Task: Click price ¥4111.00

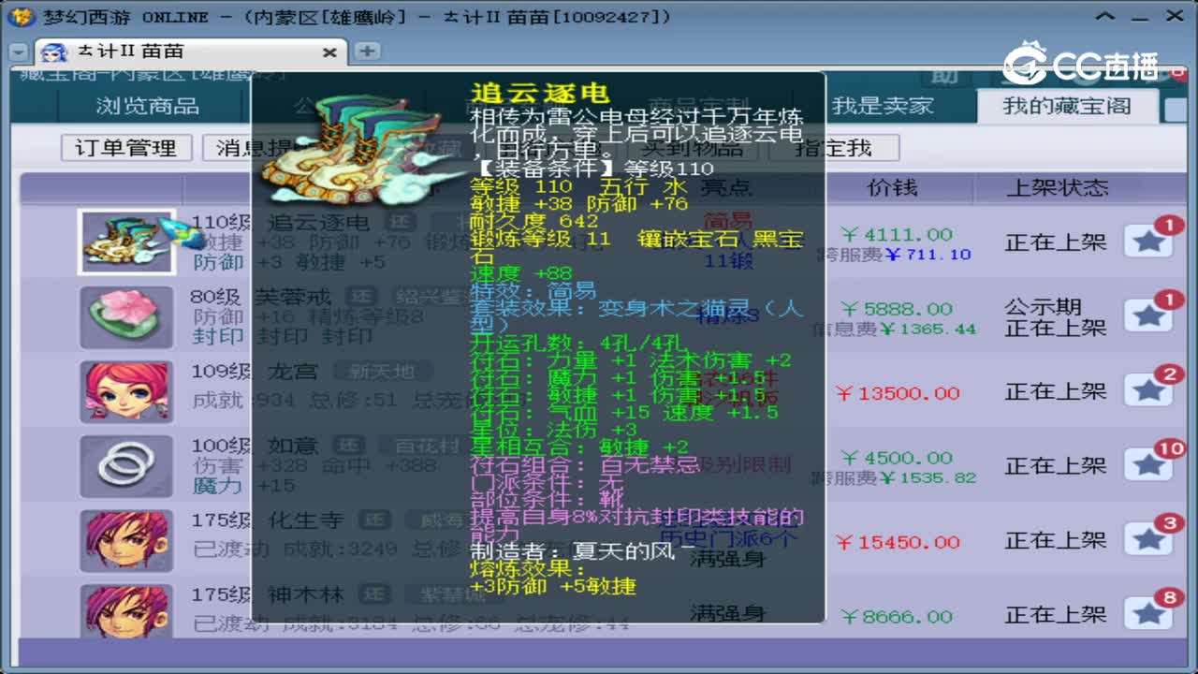Action: [x=897, y=234]
